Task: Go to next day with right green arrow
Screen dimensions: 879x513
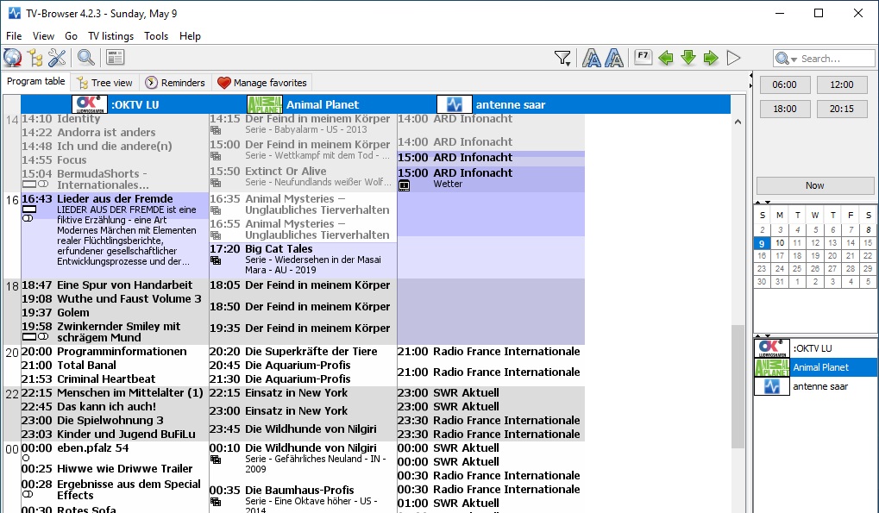Action: tap(711, 58)
